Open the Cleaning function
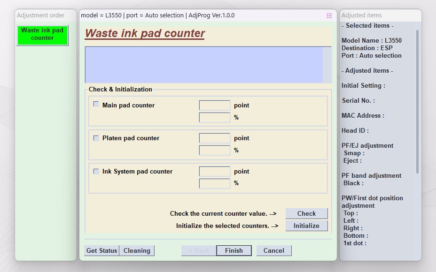Viewport: 436px width, 272px height. point(137,250)
